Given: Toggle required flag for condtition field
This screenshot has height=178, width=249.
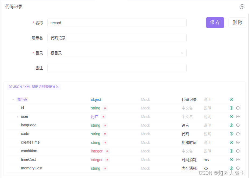Looking at the screenshot, I should [x=107, y=151].
